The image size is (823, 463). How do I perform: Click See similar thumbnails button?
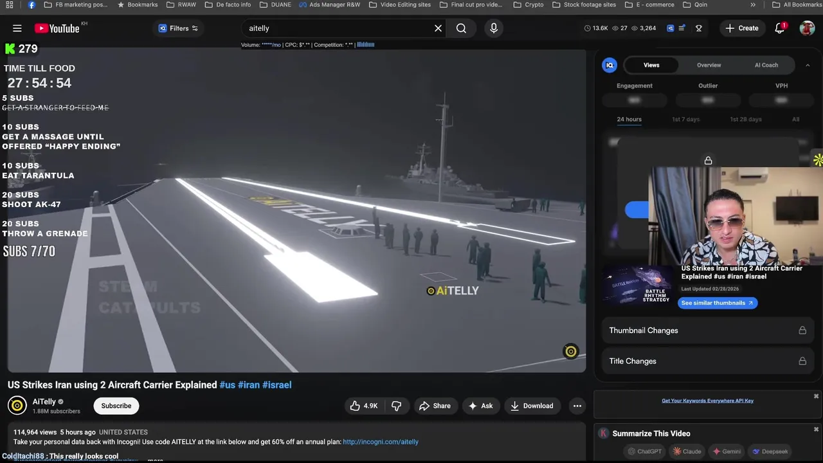[718, 303]
